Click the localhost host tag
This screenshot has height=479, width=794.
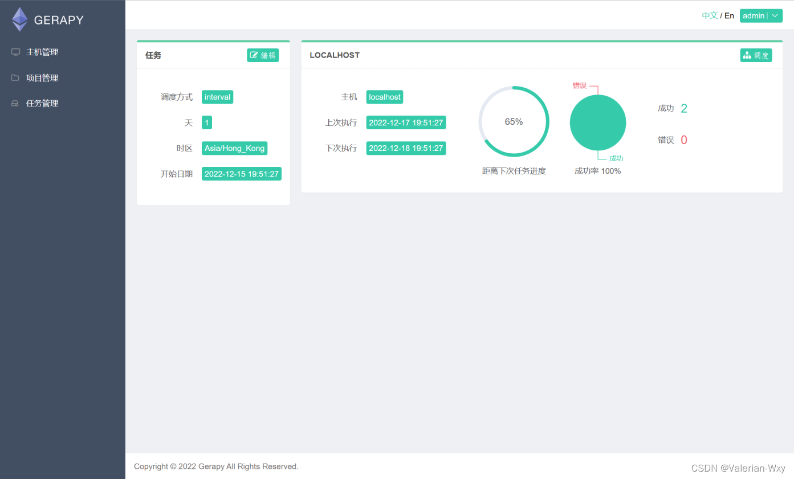(x=385, y=97)
